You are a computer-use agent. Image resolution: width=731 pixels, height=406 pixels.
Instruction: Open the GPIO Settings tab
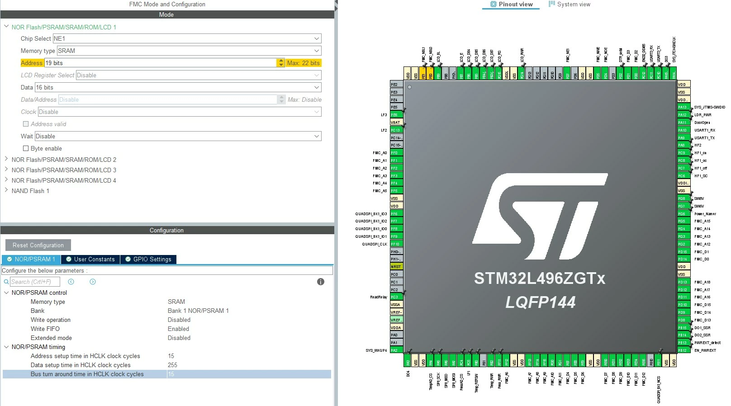coord(148,259)
